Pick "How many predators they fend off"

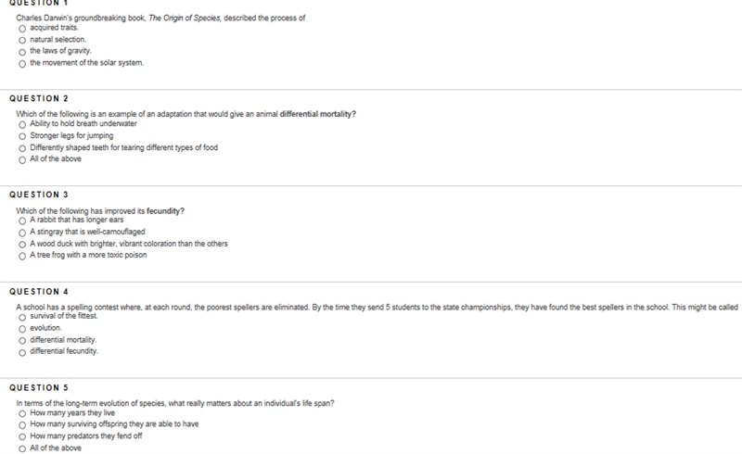coord(22,437)
